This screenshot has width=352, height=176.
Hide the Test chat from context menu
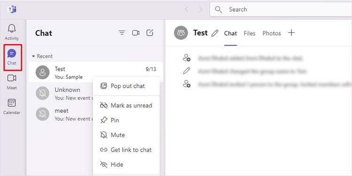point(126,165)
